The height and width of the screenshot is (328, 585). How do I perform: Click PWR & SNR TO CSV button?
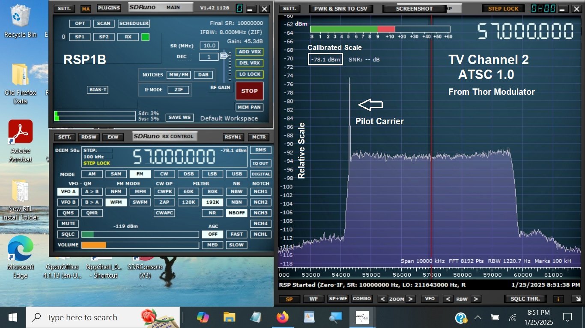(x=341, y=9)
